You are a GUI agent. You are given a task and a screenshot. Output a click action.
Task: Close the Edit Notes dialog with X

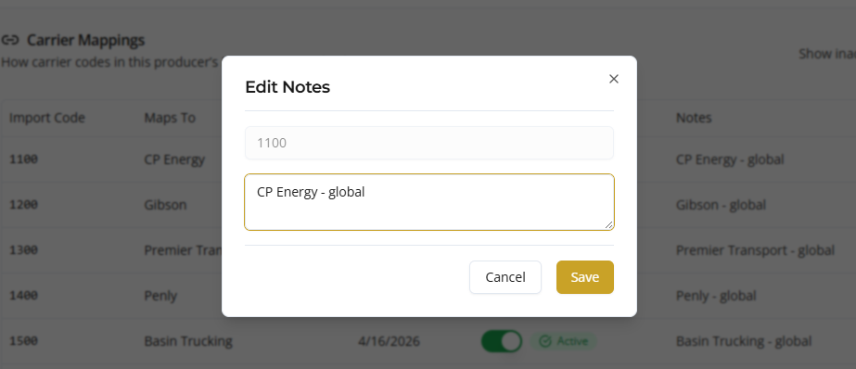pyautogui.click(x=614, y=79)
